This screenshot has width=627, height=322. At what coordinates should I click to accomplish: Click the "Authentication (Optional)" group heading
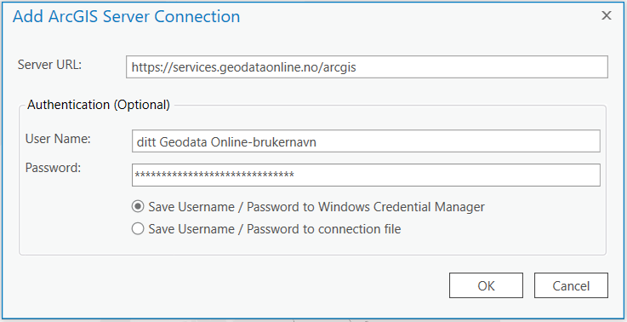tap(99, 105)
